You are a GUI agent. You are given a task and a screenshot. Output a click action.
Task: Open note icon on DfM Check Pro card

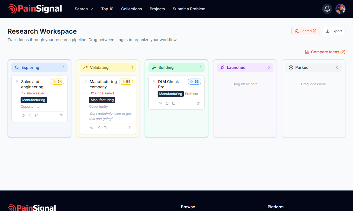point(174,103)
